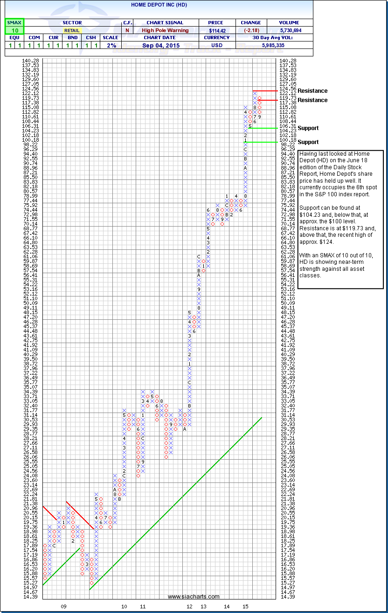Click the green SMAX score 10 box
Viewport: 388px width, 613px height.
point(14,30)
